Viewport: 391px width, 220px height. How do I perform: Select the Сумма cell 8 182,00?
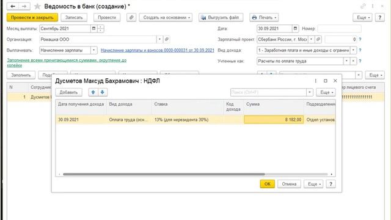coord(274,120)
